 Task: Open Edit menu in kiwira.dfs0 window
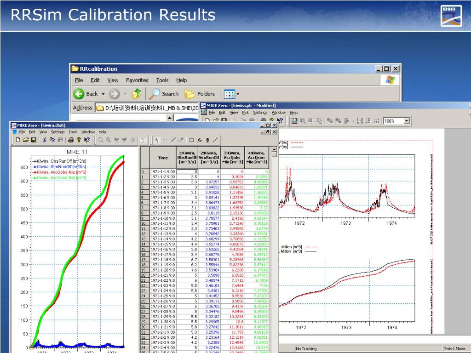(32, 132)
